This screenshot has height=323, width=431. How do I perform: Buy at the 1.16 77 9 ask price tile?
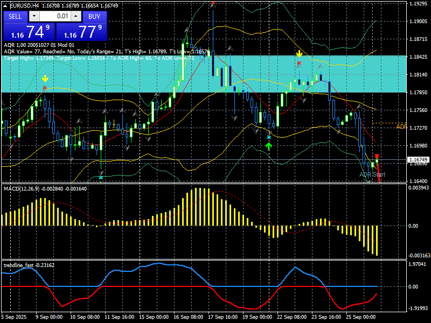(81, 32)
